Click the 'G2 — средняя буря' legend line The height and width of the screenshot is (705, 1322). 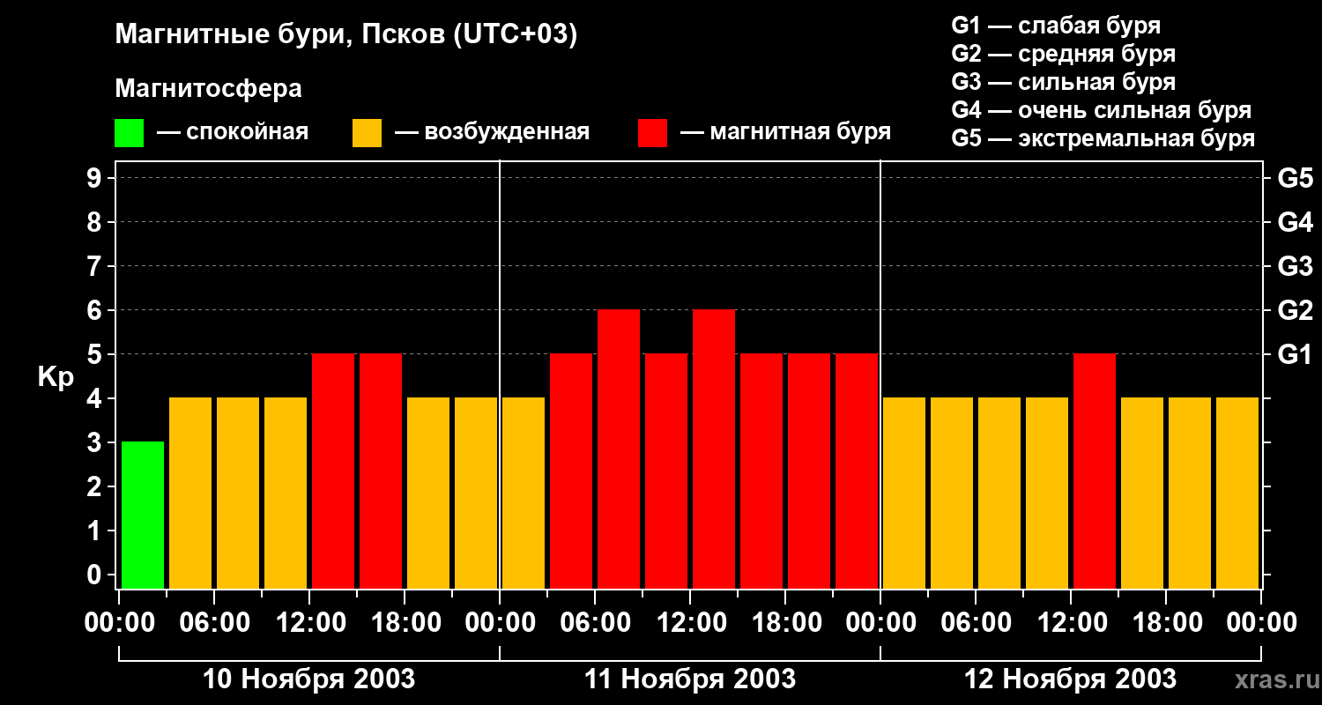tap(1064, 54)
